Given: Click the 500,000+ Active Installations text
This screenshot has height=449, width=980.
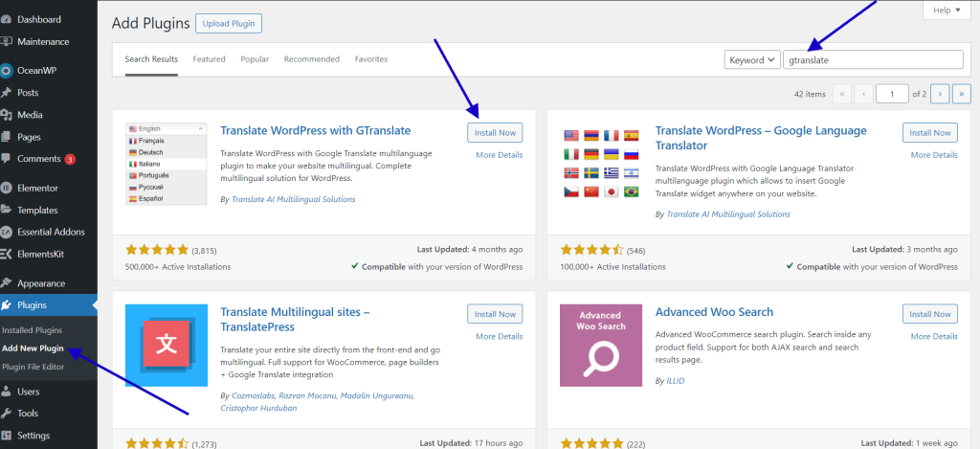Looking at the screenshot, I should coord(178,267).
